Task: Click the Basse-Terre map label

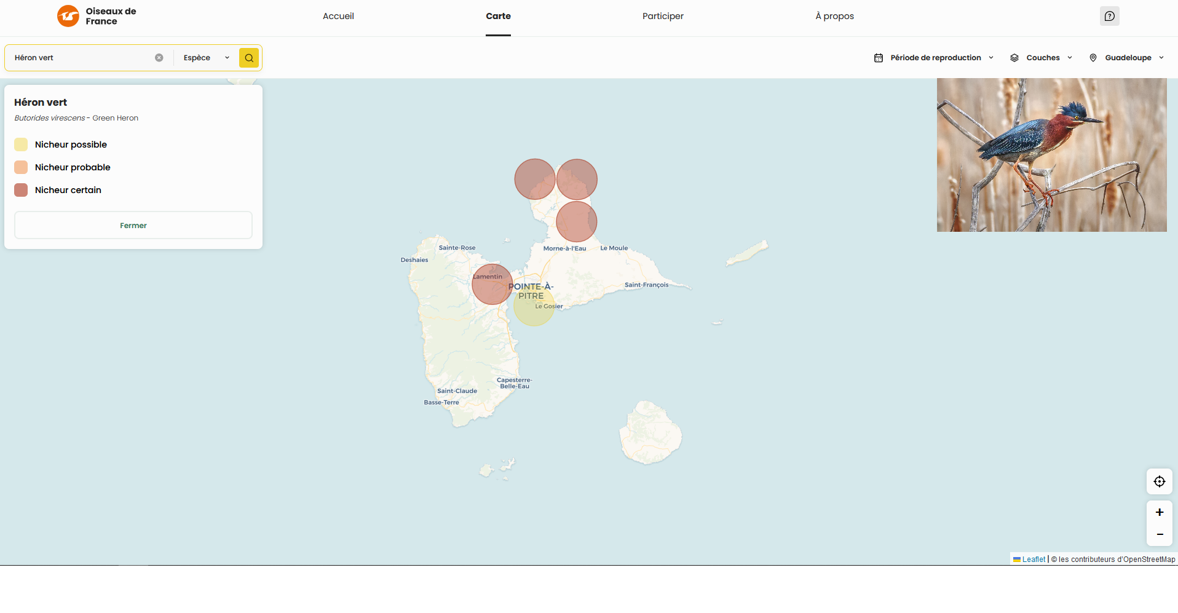Action: click(x=441, y=403)
